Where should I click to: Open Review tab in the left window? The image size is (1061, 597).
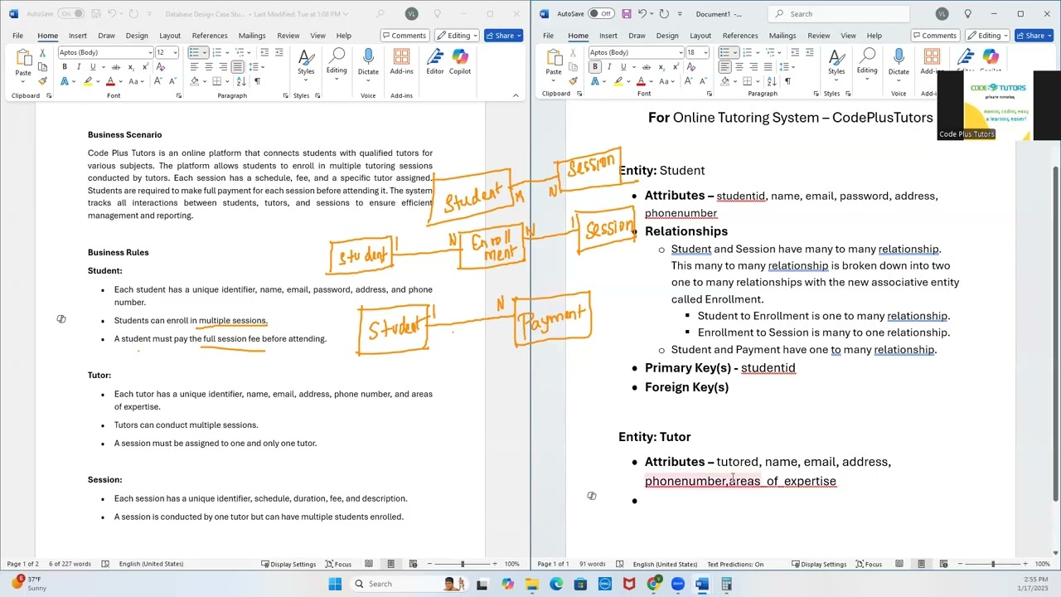(x=288, y=36)
